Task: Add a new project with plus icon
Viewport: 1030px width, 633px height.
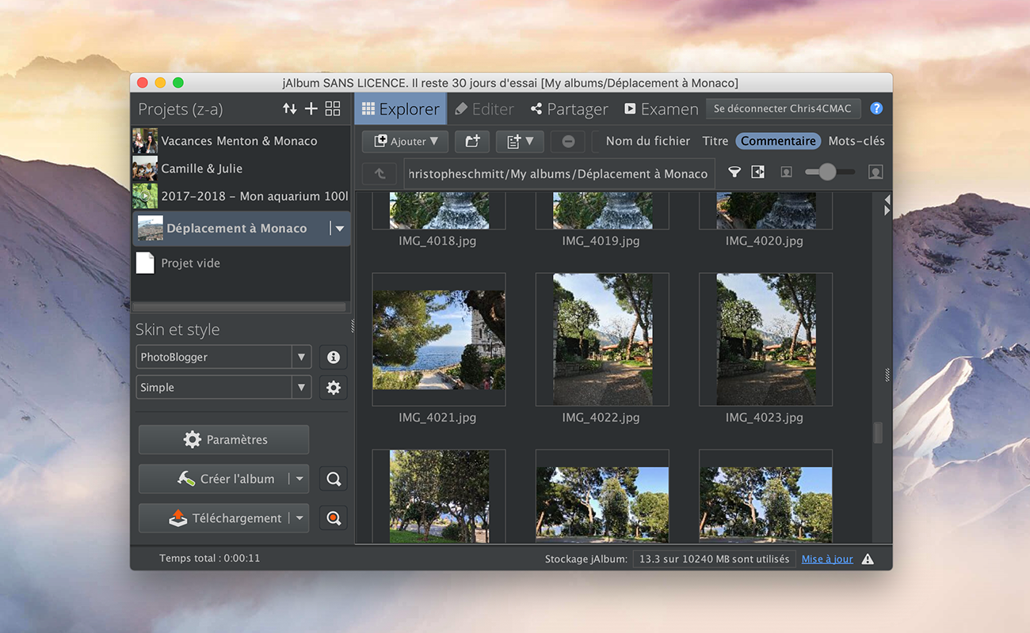Action: 311,109
